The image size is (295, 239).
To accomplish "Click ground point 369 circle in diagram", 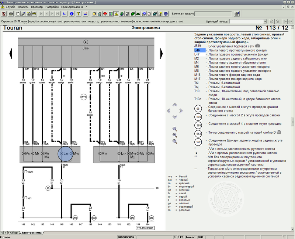I will coord(75,218).
